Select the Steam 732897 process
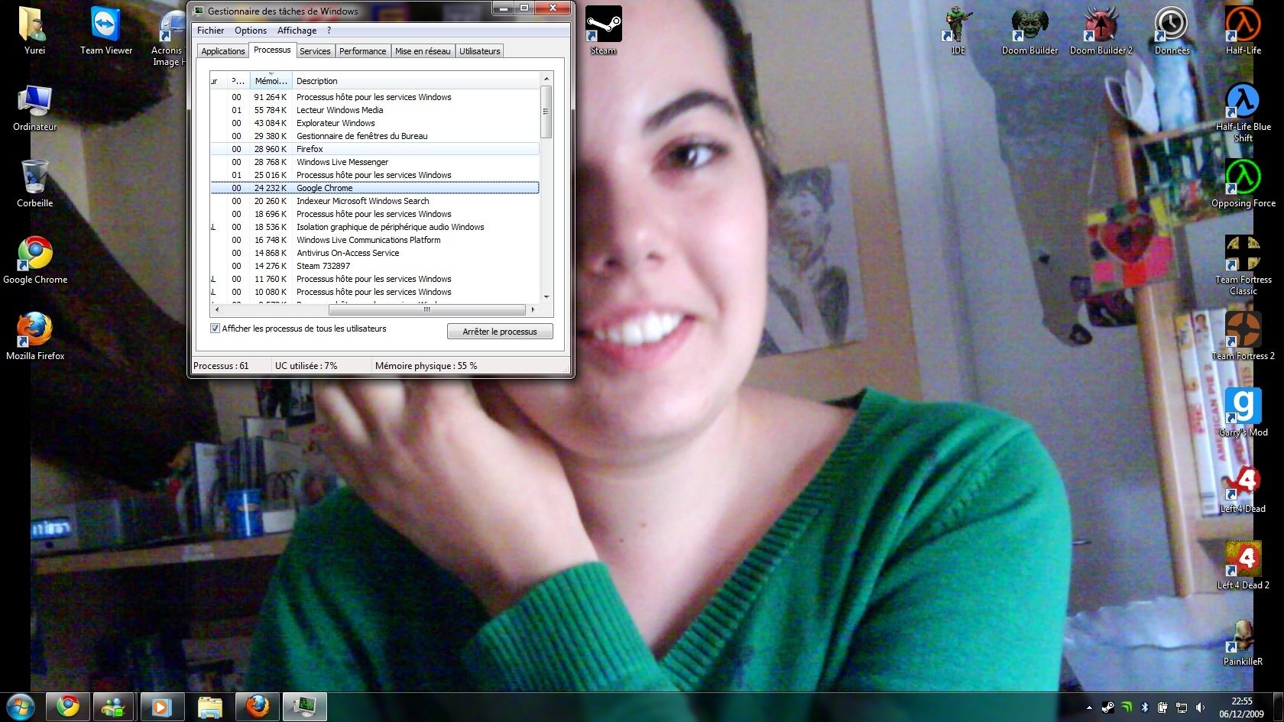Viewport: 1284px width, 722px height. coord(374,266)
